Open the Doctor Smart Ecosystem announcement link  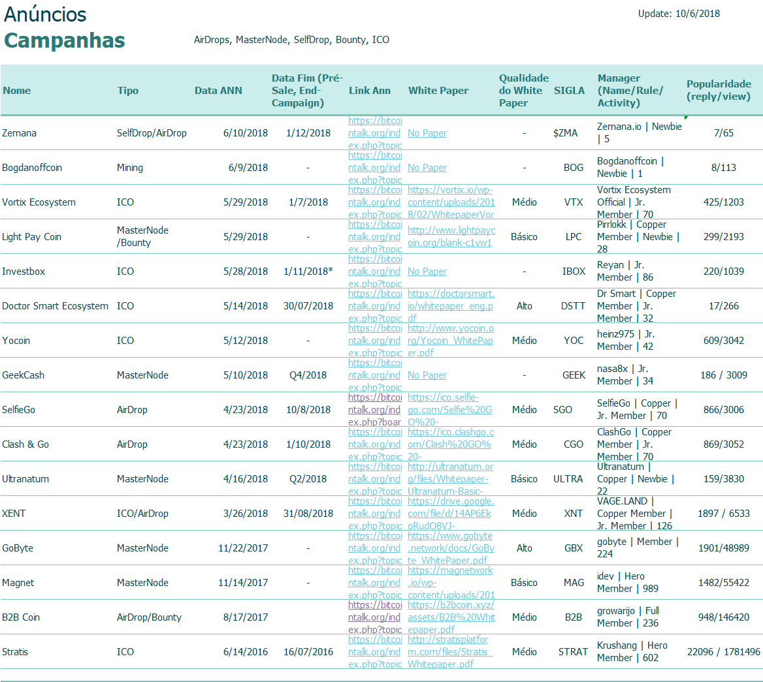click(x=375, y=305)
